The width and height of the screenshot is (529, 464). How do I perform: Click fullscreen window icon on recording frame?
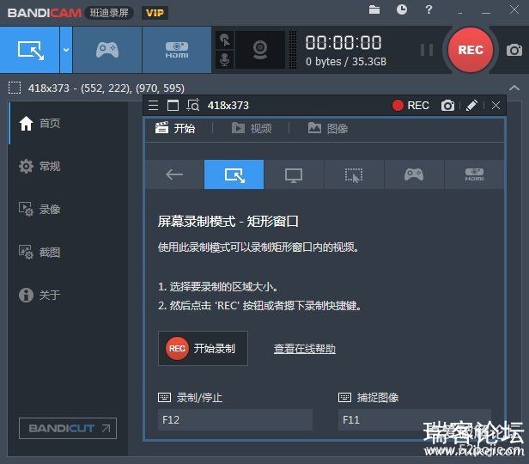click(x=173, y=106)
